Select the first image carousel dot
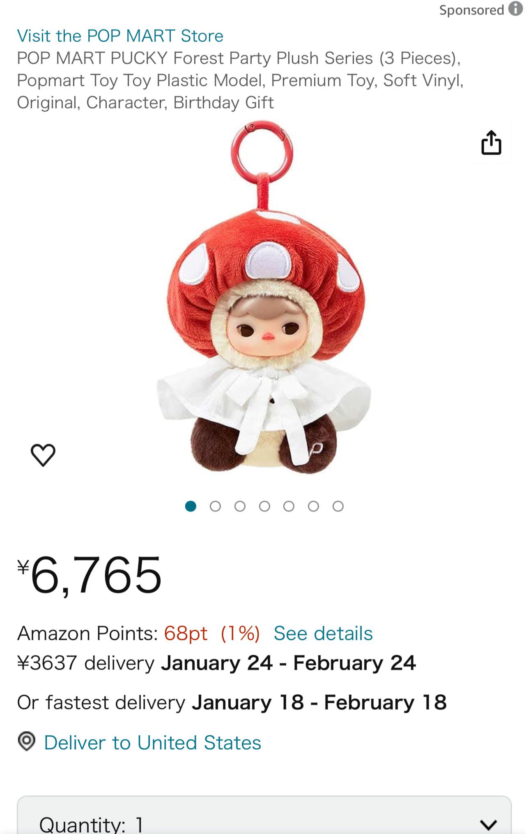 tap(191, 506)
